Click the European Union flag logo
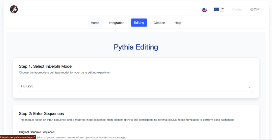Screen dimensions: 272x140 tap(216, 9)
